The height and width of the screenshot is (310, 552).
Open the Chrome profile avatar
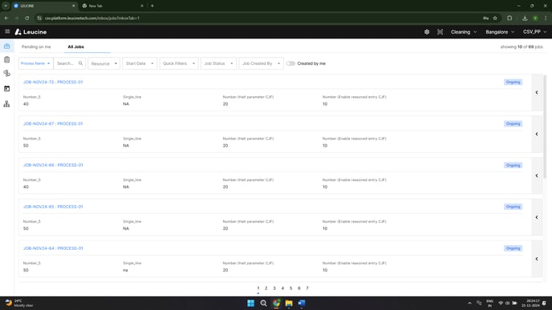tap(535, 18)
